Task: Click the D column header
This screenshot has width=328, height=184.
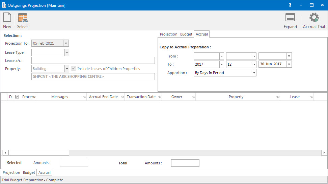Action: click(10, 97)
